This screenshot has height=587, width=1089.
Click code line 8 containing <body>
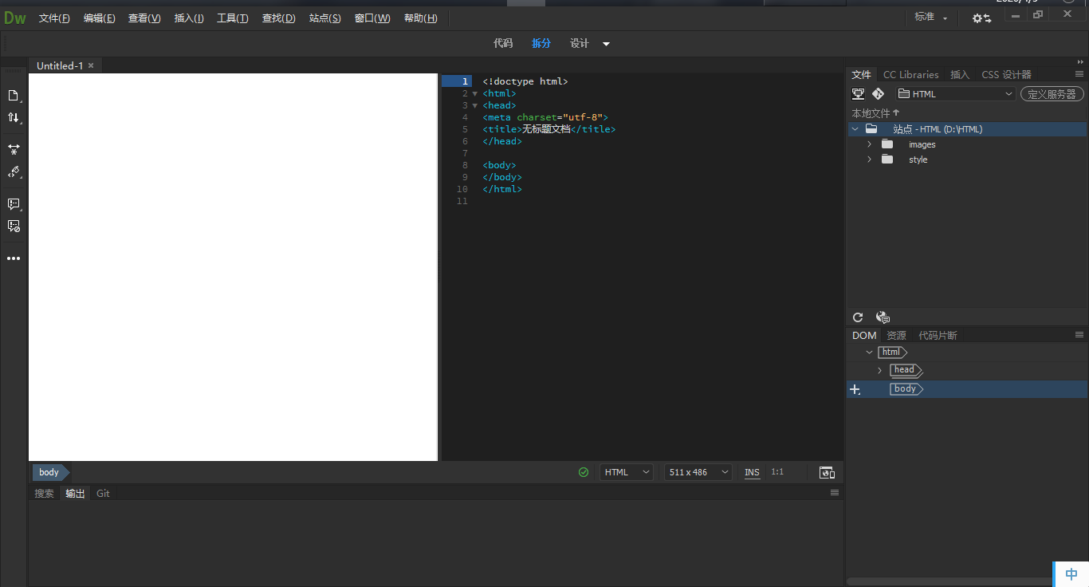coord(499,165)
